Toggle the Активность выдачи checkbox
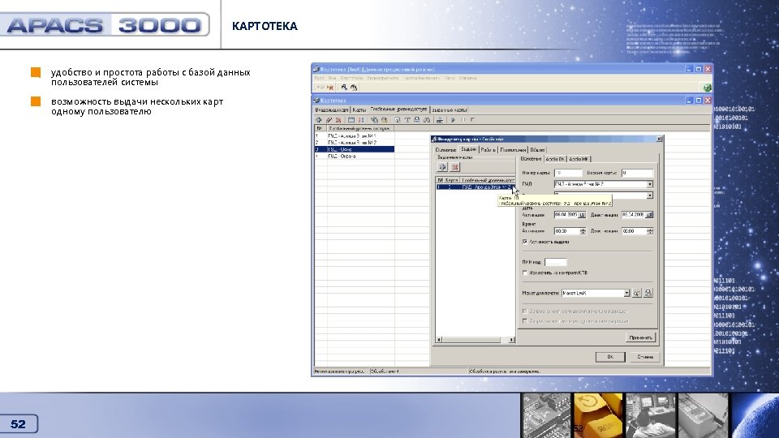The image size is (779, 438). click(x=525, y=242)
